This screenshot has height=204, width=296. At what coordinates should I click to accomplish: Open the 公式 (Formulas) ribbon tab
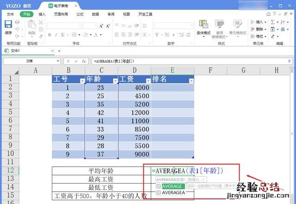click(x=80, y=14)
